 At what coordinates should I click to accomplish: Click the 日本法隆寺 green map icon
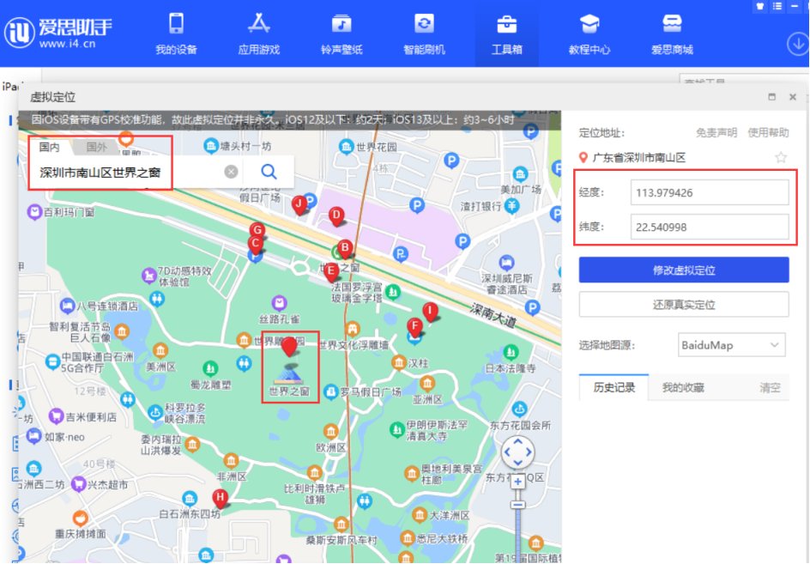click(511, 353)
